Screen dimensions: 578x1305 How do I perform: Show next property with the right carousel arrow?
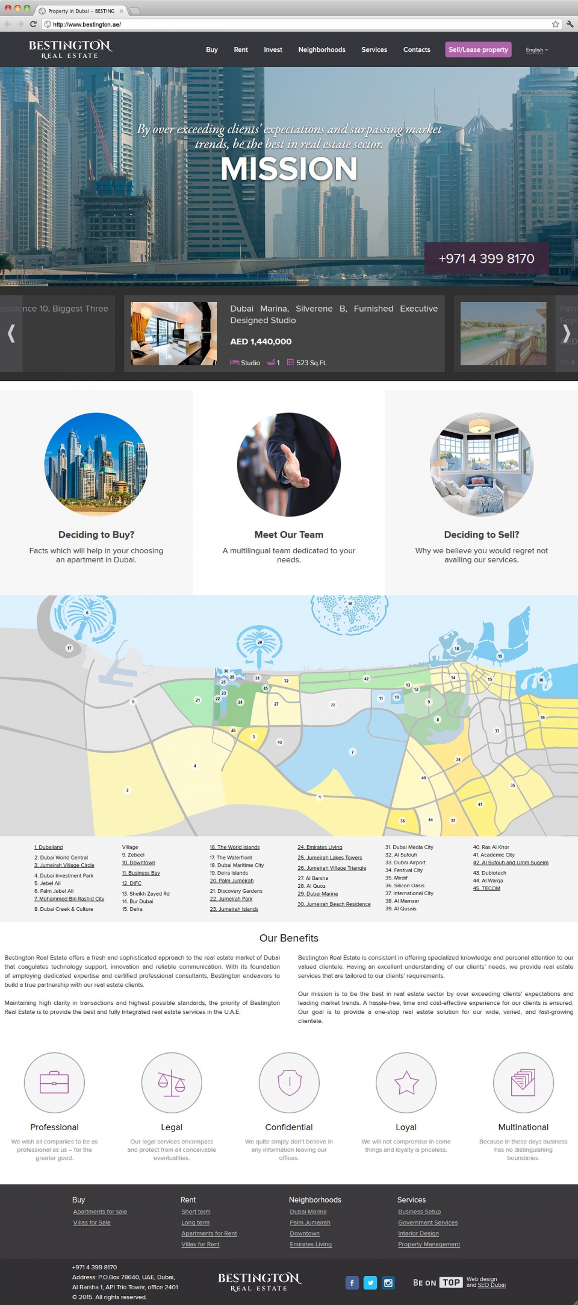coord(567,333)
